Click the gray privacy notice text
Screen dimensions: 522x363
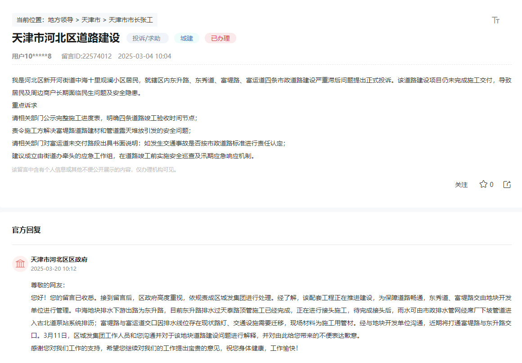click(x=95, y=170)
